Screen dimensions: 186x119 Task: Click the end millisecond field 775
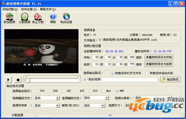coord(131,64)
